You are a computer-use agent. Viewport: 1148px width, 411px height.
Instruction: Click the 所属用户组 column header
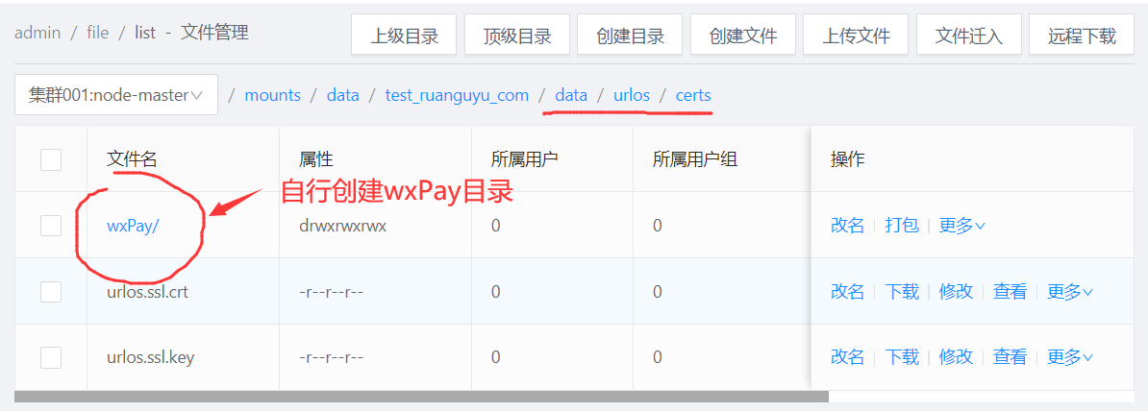pyautogui.click(x=695, y=159)
